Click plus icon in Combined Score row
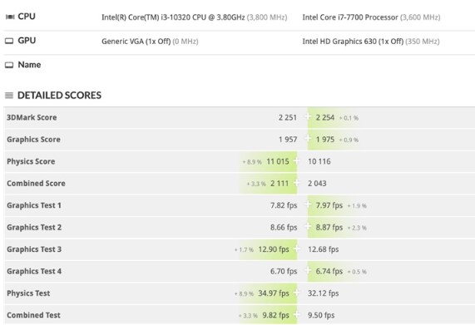Screen dimensions: 475x325 pyautogui.click(x=297, y=183)
